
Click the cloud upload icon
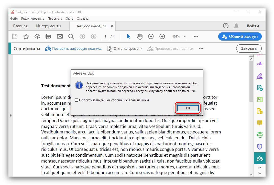[37, 36]
